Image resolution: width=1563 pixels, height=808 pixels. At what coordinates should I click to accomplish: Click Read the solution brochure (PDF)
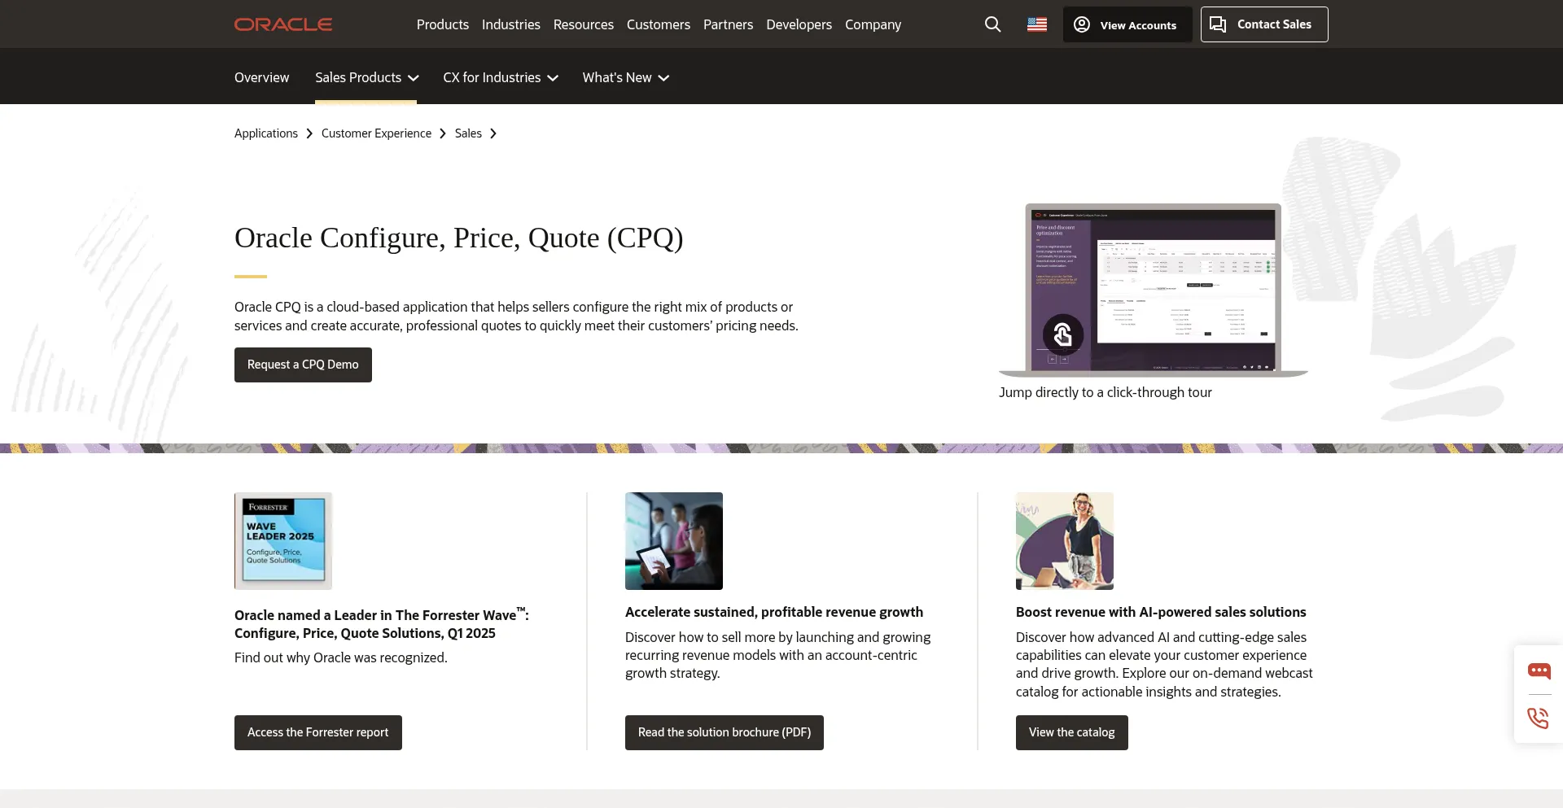[724, 732]
